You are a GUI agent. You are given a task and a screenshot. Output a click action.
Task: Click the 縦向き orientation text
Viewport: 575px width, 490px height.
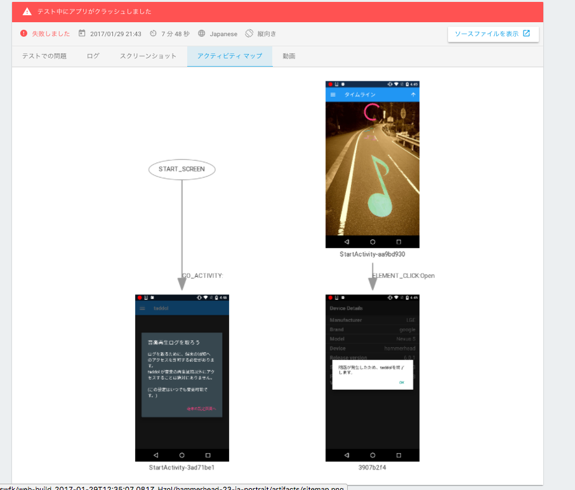pos(267,34)
